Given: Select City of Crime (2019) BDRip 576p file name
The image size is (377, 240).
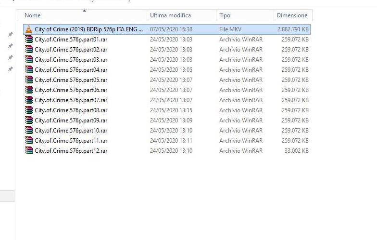Looking at the screenshot, I should tap(88, 29).
